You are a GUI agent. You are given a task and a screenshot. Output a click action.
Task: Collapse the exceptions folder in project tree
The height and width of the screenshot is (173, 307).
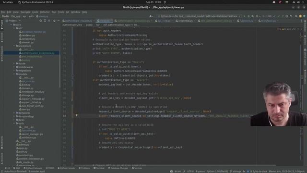pos(14,46)
